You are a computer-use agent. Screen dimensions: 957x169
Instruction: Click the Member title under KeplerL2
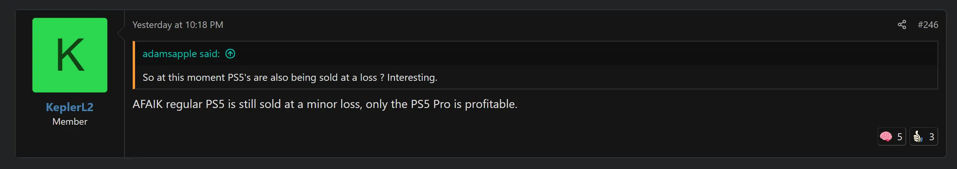(69, 122)
